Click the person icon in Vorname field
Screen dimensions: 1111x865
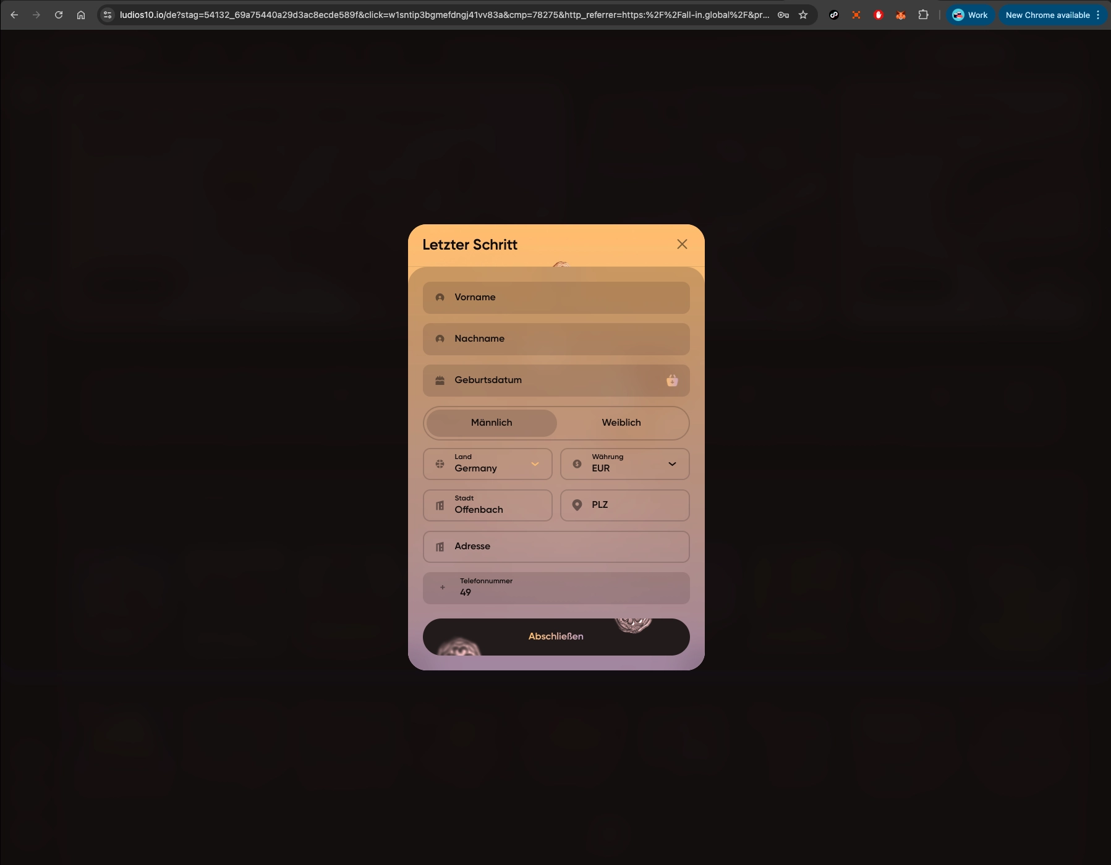pos(440,297)
